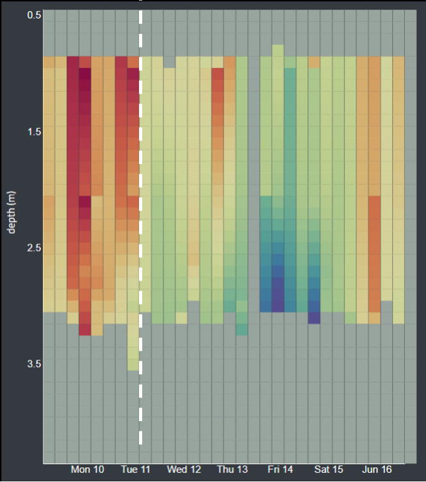
Task: Select the 3.5 depth axis tick label
Action: click(x=35, y=363)
